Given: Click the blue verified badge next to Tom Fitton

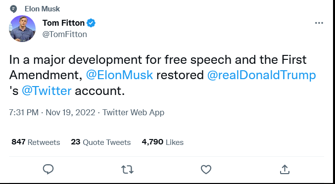Looking at the screenshot, I should [91, 23].
